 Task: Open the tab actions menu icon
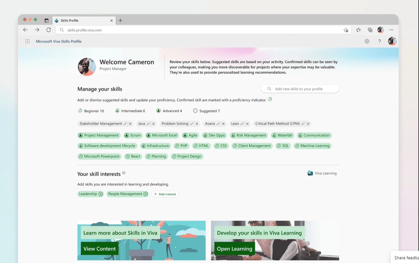click(46, 21)
